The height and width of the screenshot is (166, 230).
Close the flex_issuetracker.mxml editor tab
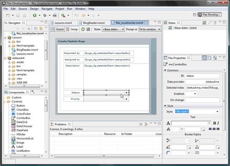pos(146,22)
